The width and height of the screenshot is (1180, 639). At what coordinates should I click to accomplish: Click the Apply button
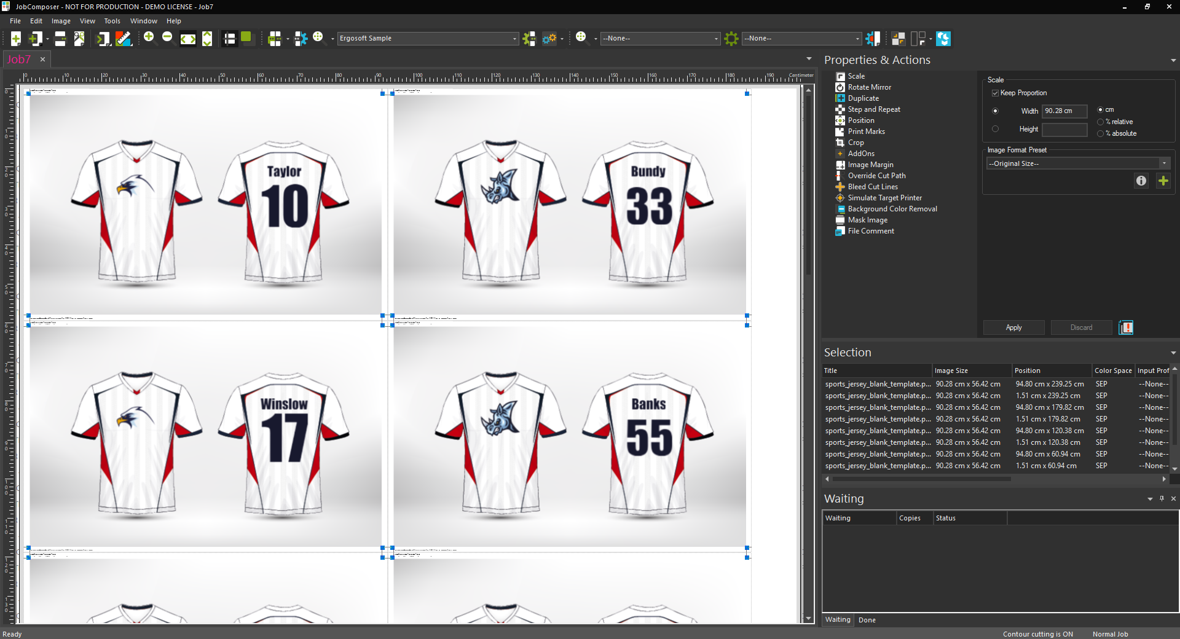[x=1013, y=327]
